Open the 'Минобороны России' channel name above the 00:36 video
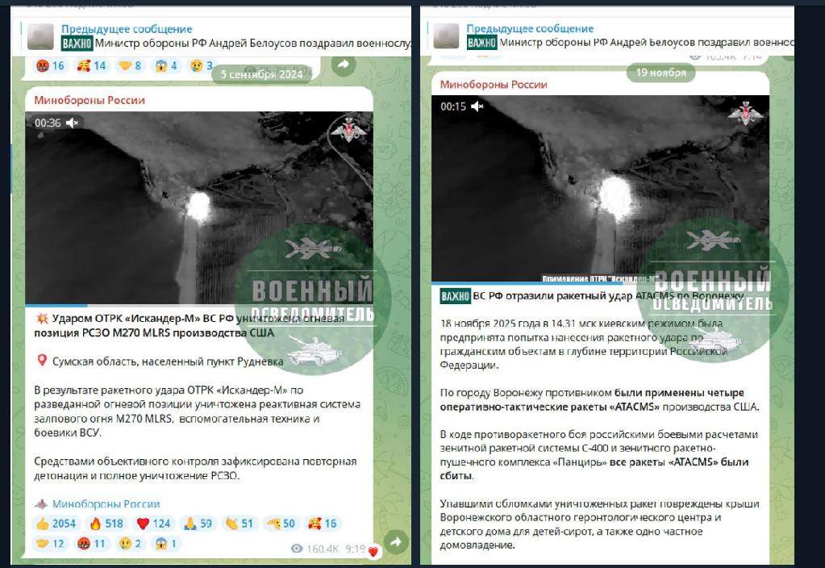This screenshot has width=825, height=568. tap(90, 100)
